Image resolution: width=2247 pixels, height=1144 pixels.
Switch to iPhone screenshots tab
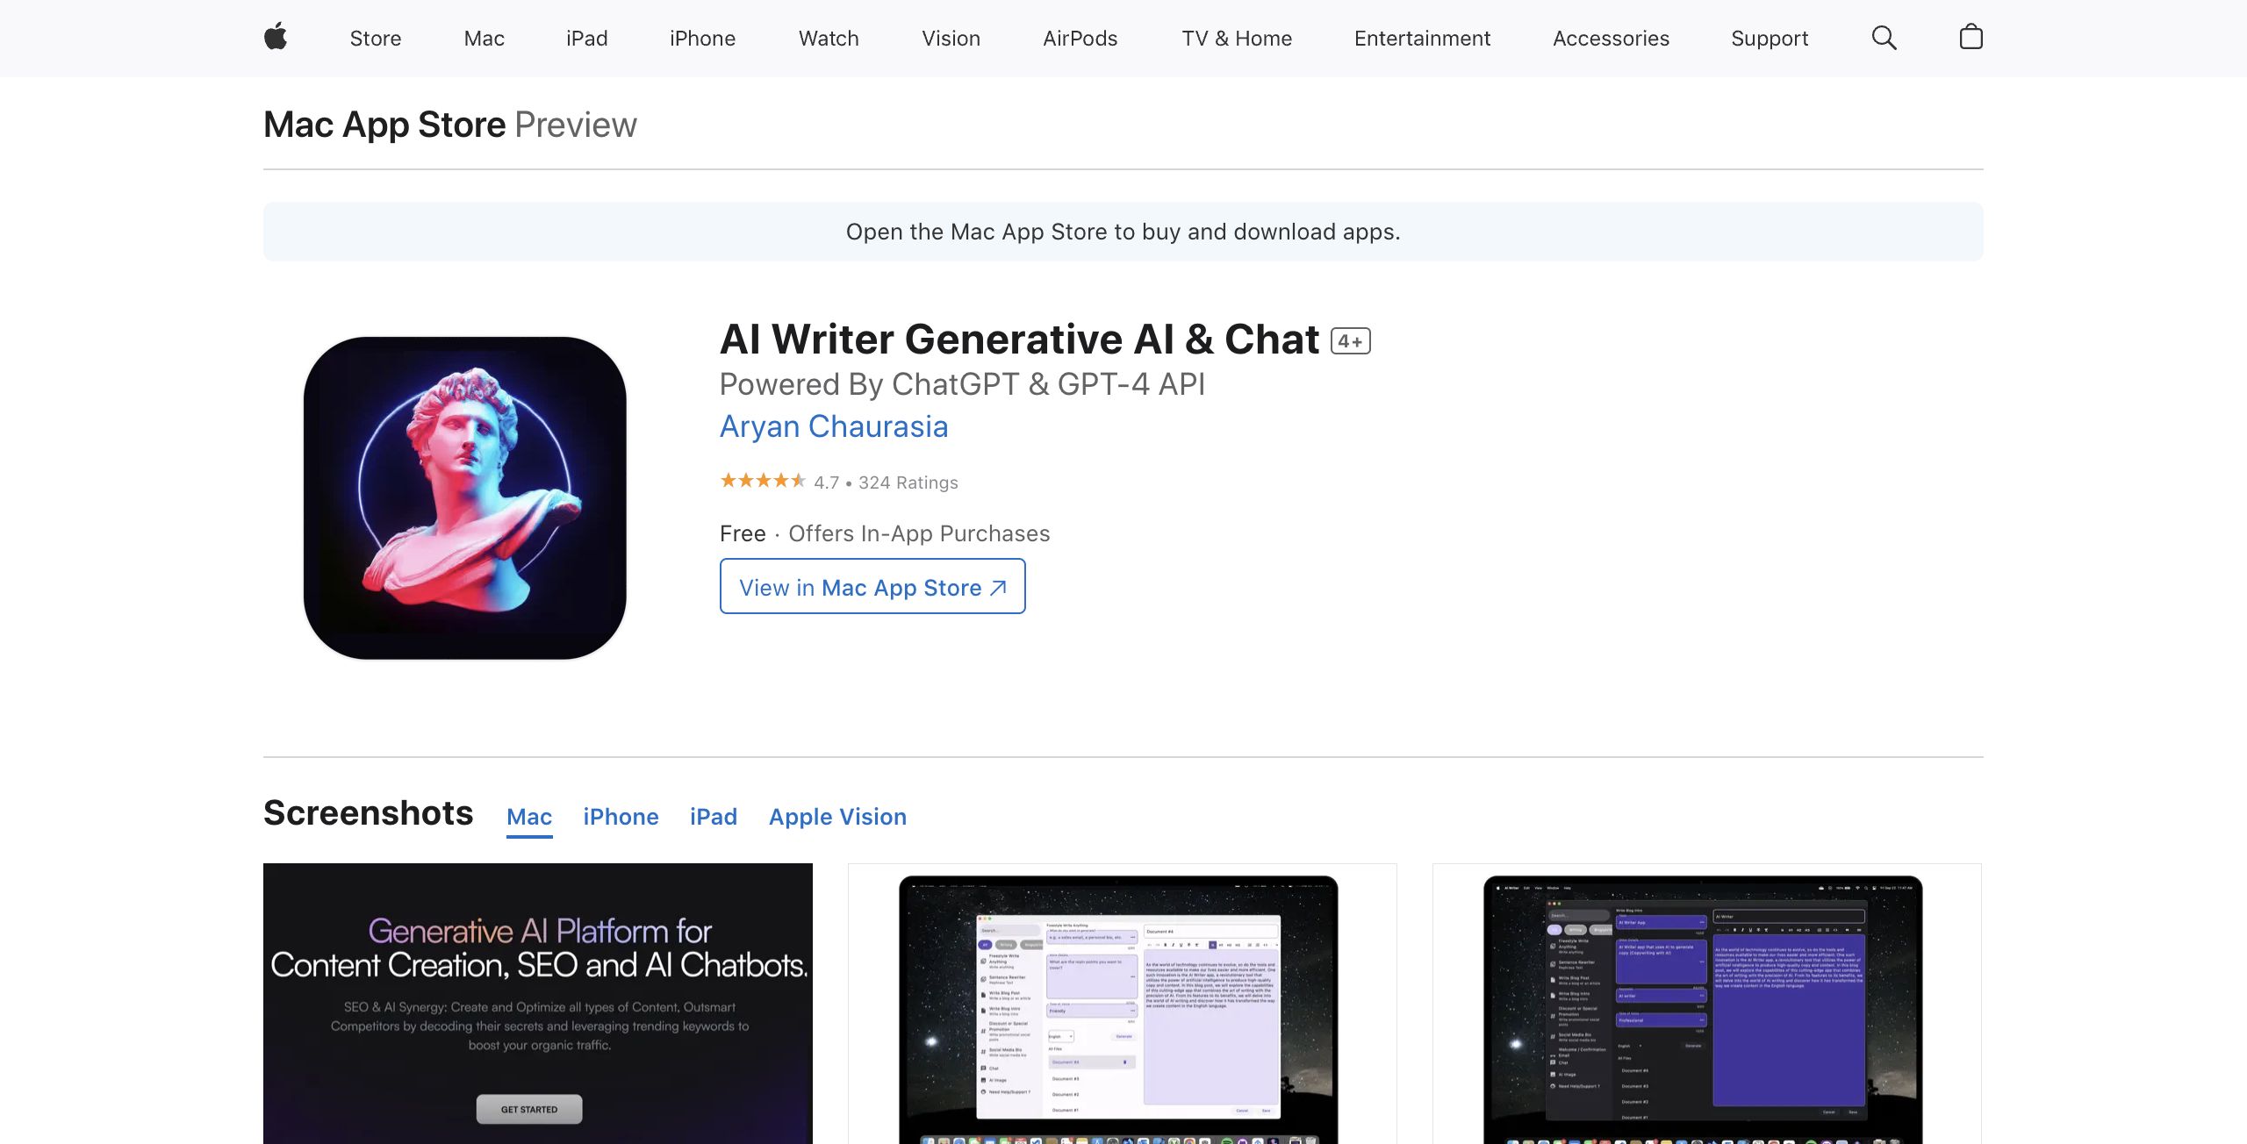(x=620, y=817)
